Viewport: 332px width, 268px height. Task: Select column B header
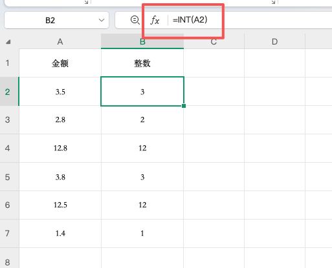[x=142, y=41]
